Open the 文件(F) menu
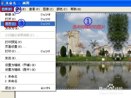131x98 pixels. pos(7,9)
